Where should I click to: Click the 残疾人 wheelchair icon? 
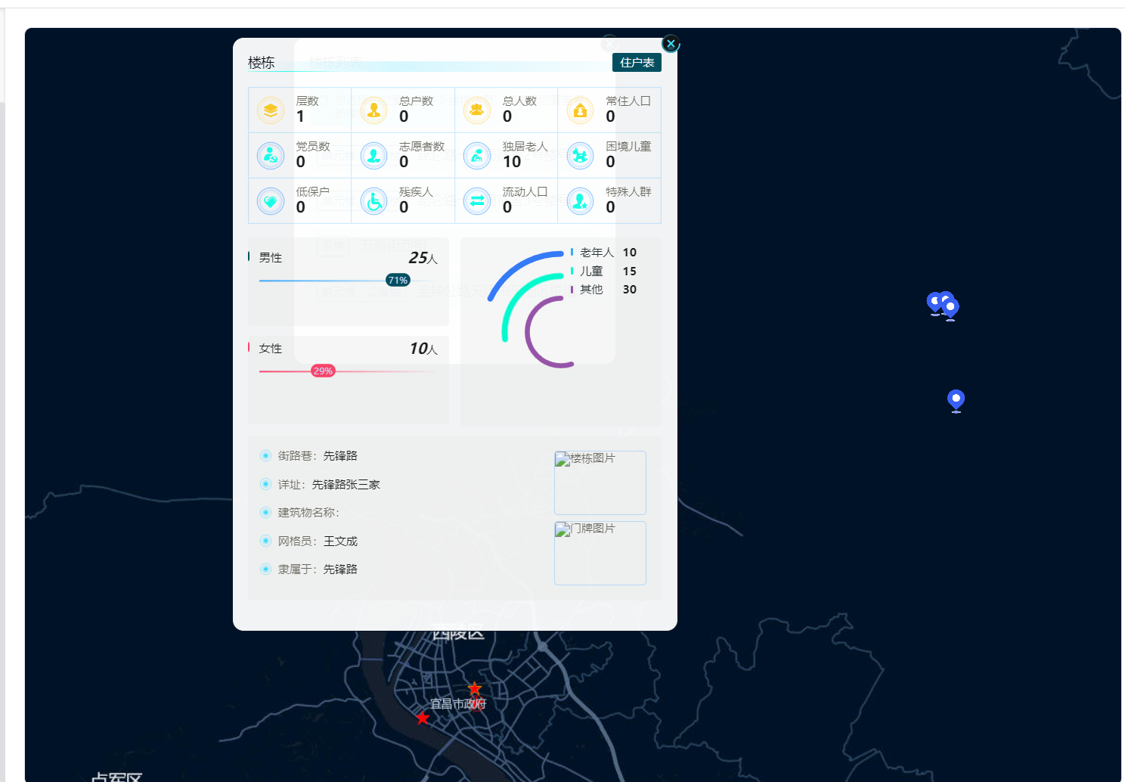coord(373,201)
